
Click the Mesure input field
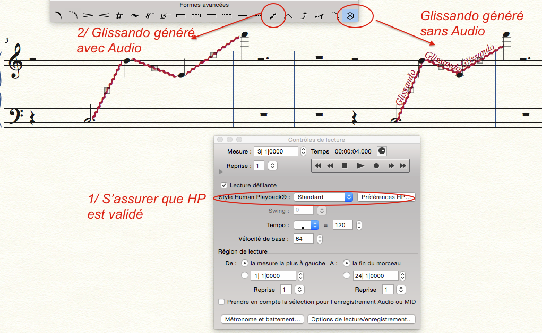276,151
